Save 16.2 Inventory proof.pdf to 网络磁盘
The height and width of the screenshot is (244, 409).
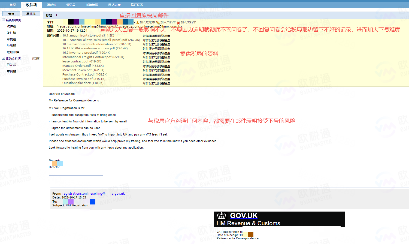click(x=156, y=53)
